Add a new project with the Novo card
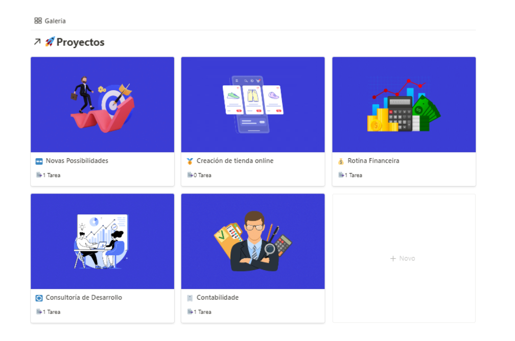Viewport: 515px width, 341px height. (x=404, y=258)
